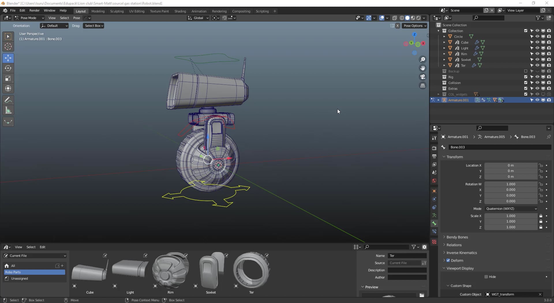Expand the Bendy Bones panel
Screen dimensions: 554x303
457,237
